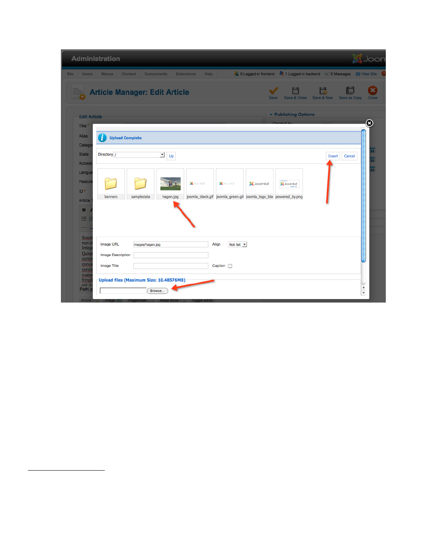The height and width of the screenshot is (555, 444).
Task: Click the dialog's blue vertical scrollbar
Action: pyautogui.click(x=363, y=196)
